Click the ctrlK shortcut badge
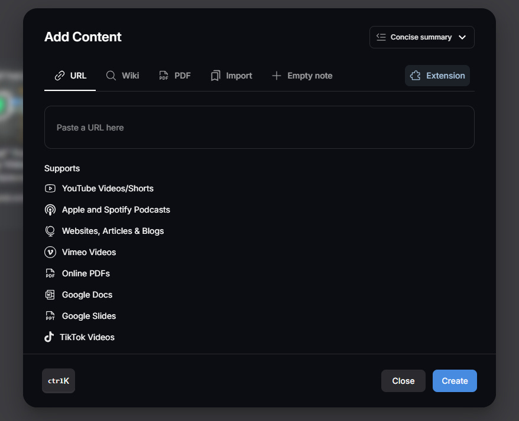The width and height of the screenshot is (519, 421). [x=59, y=381]
